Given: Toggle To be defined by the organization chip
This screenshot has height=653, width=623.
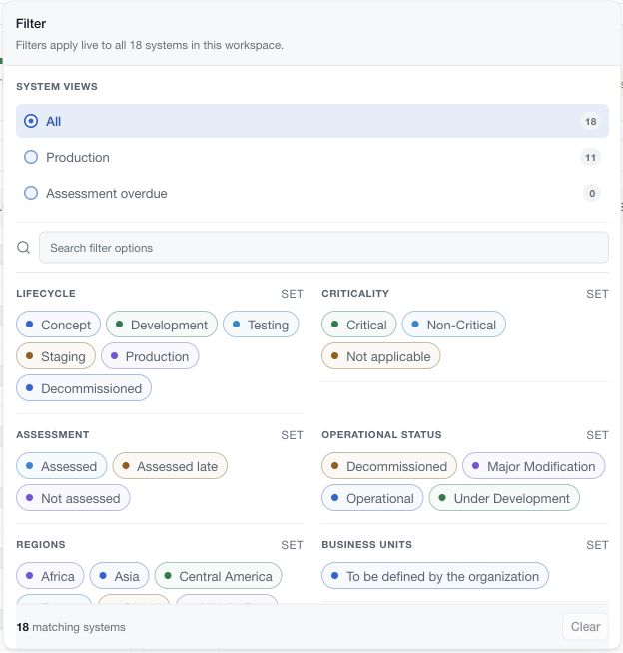Looking at the screenshot, I should pyautogui.click(x=435, y=576).
